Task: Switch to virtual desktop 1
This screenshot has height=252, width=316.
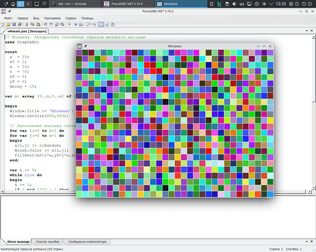Action: coord(20,4)
